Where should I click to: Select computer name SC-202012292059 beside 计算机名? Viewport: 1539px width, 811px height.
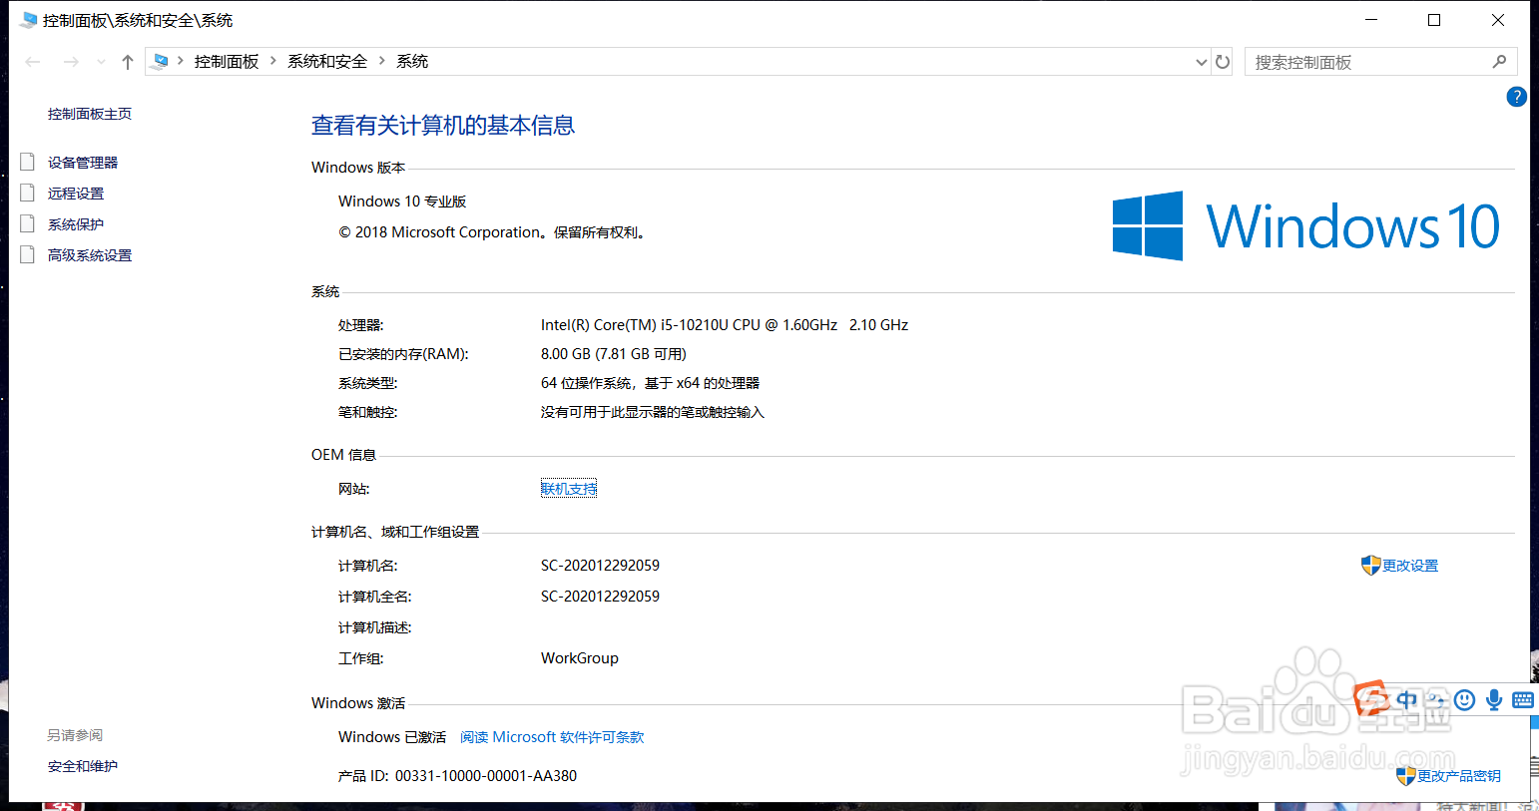click(600, 566)
